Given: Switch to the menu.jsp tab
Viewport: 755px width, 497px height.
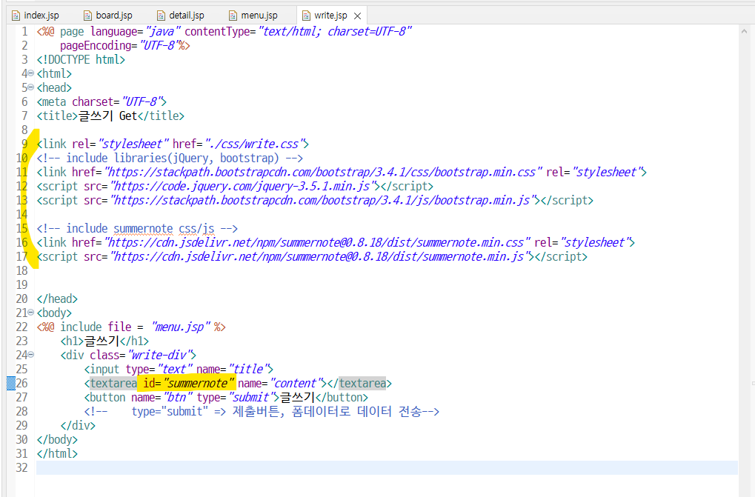Looking at the screenshot, I should click(x=253, y=16).
